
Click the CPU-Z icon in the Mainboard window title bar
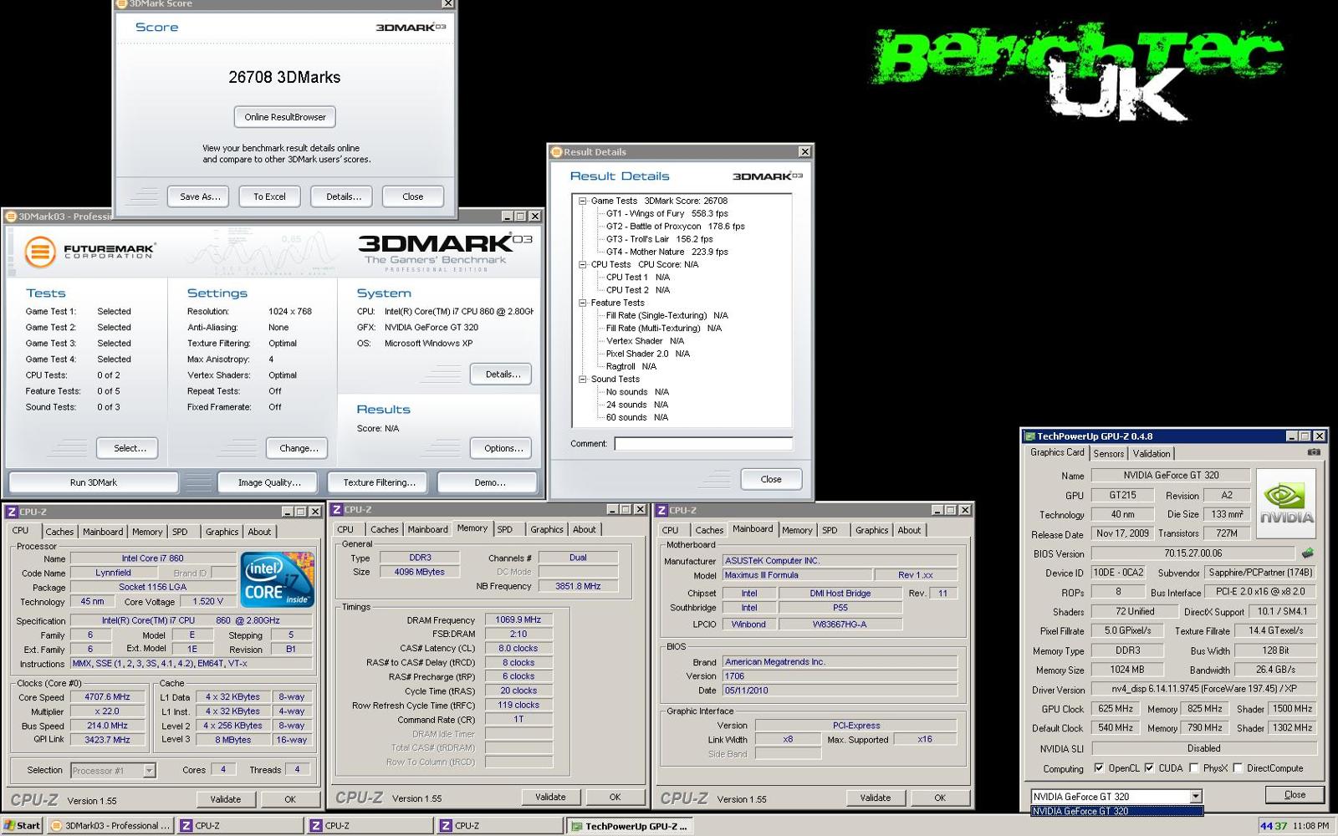tap(661, 510)
